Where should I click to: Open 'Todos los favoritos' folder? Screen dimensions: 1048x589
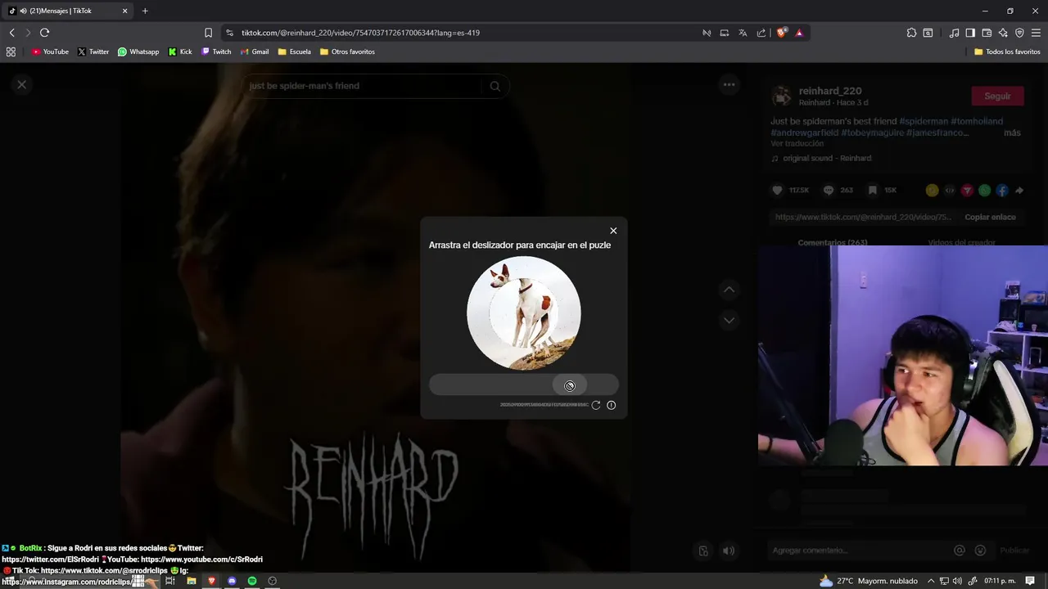1007,52
